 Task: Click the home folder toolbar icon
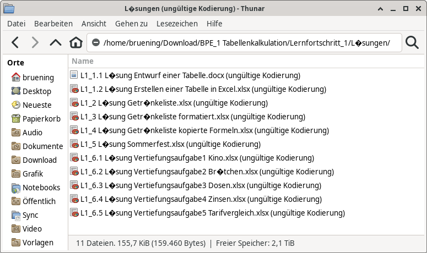(x=75, y=42)
